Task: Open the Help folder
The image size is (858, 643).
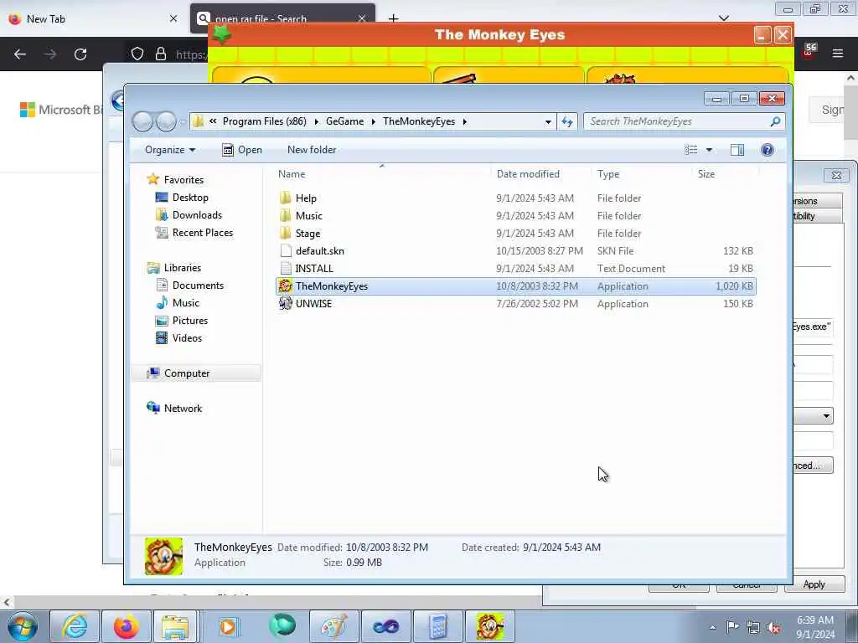Action: (306, 198)
